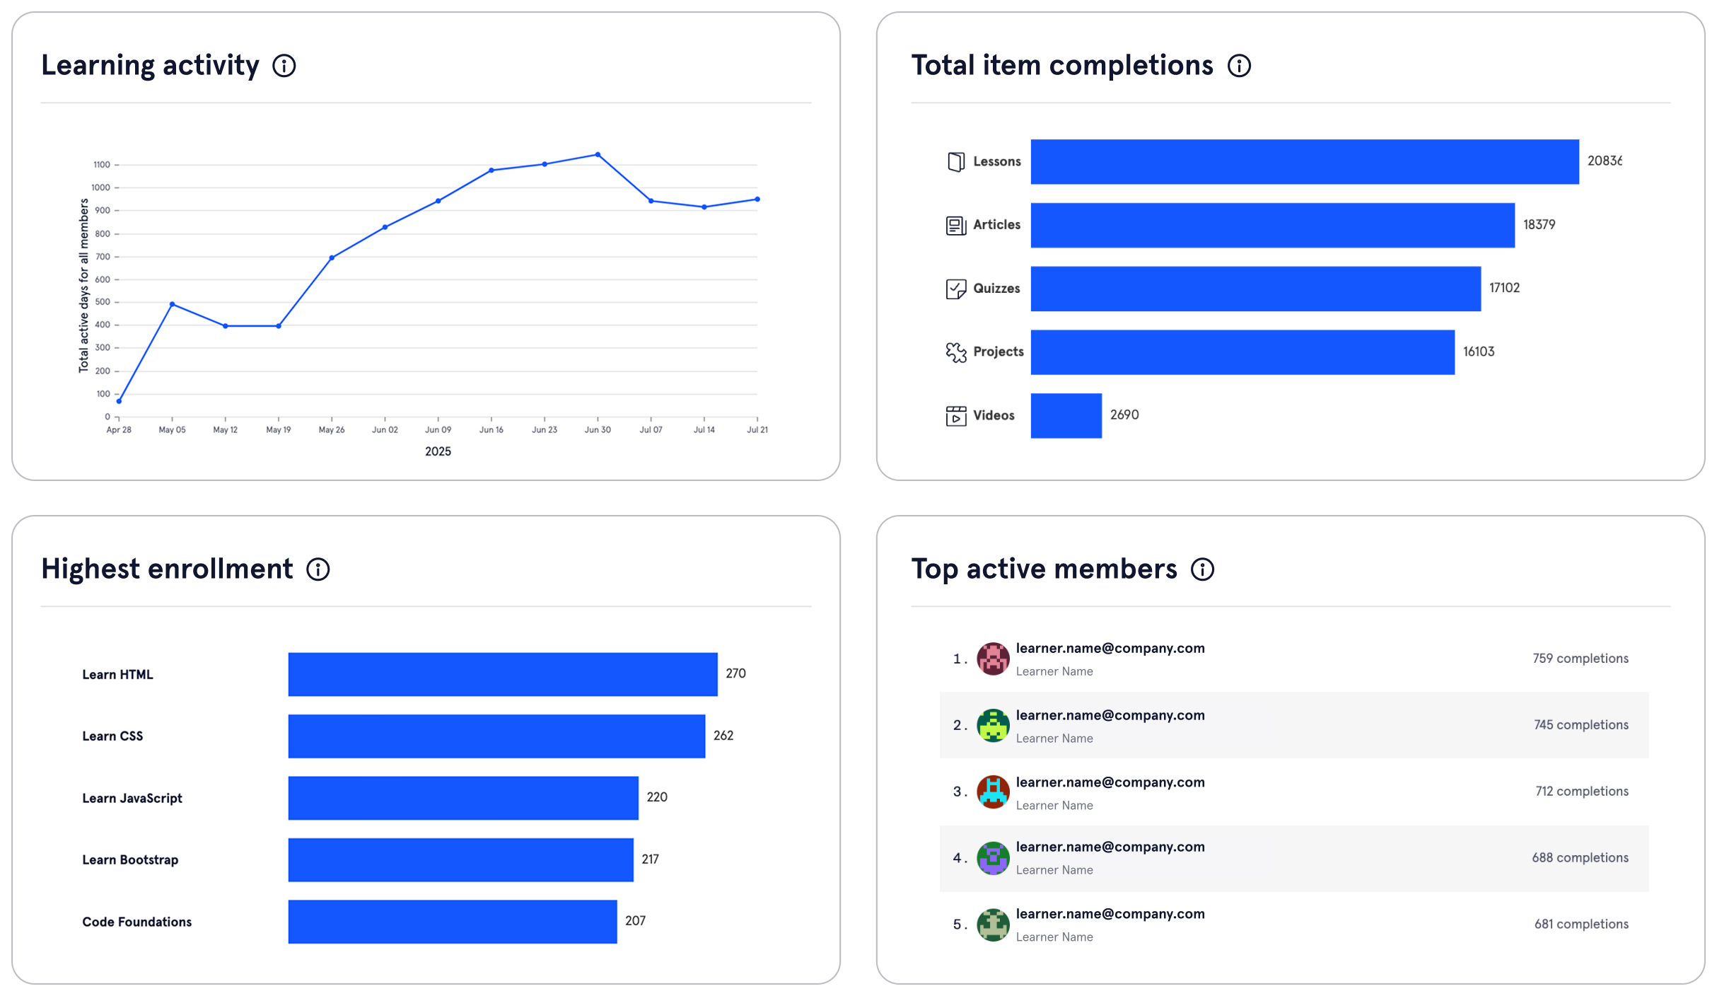This screenshot has height=996, width=1717.
Task: Click the Learn HTML enrollment bar
Action: 503,674
